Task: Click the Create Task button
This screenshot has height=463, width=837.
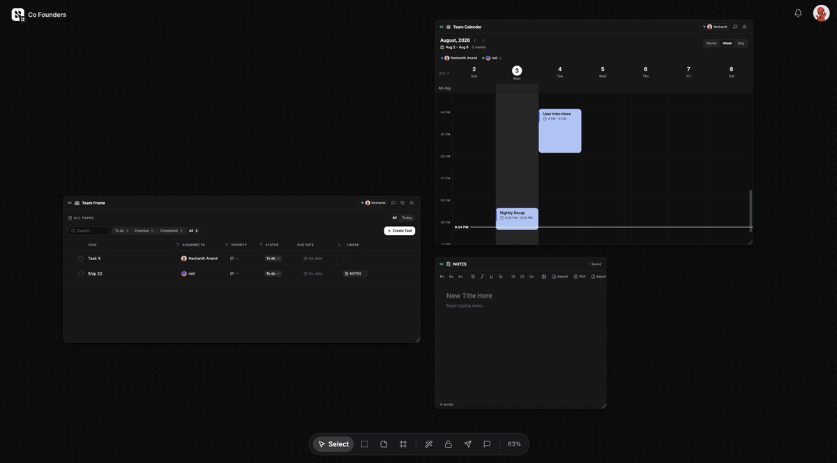Action: [x=400, y=231]
